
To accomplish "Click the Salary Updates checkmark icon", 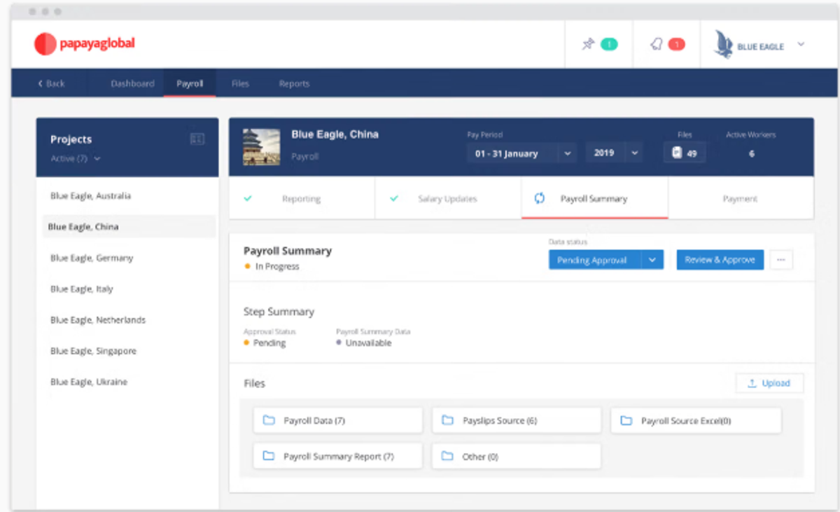I will click(394, 198).
